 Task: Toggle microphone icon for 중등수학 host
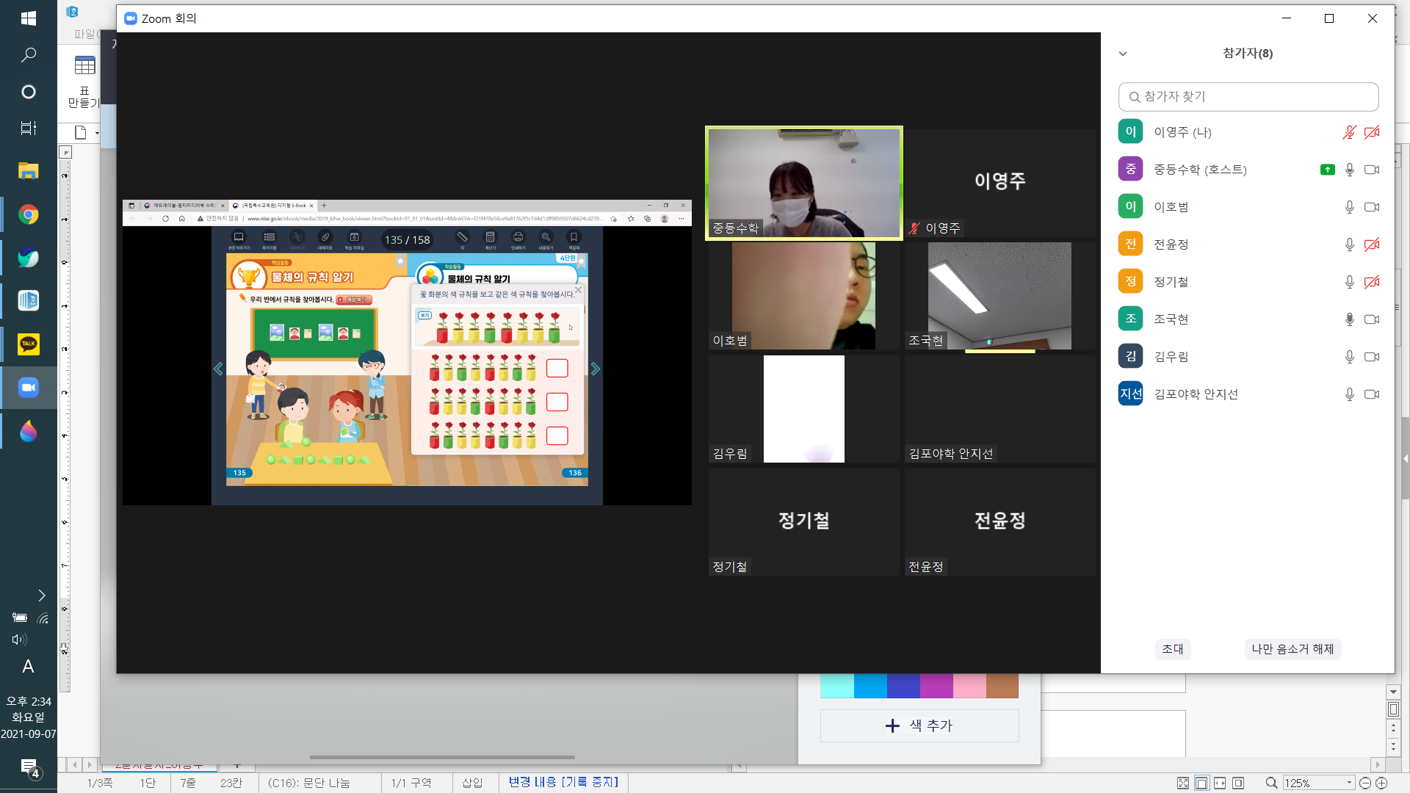1349,170
